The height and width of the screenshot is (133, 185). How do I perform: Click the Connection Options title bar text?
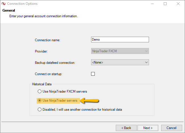[22, 4]
